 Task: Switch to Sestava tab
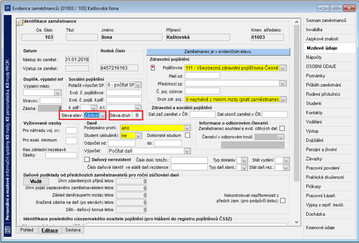(x=73, y=230)
